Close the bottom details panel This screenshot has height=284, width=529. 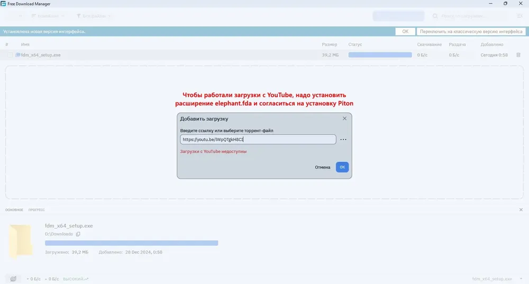[521, 210]
